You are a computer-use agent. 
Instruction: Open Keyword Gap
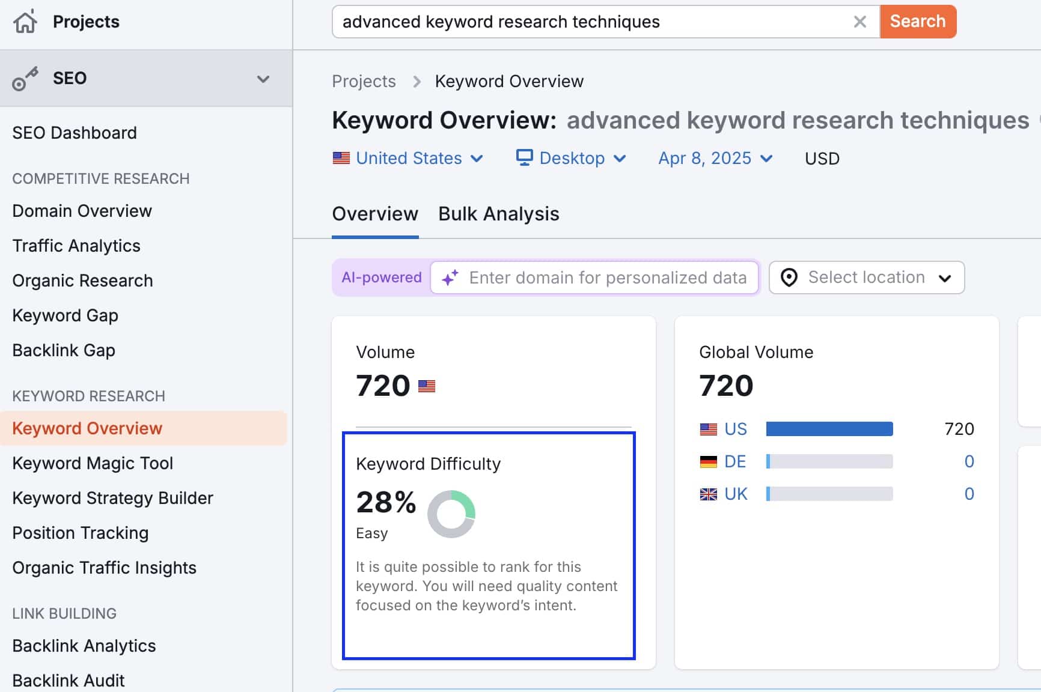tap(66, 315)
